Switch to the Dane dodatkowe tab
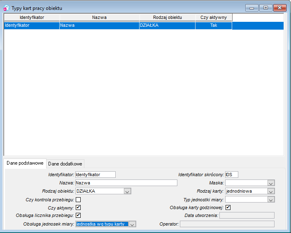 [x=65, y=164]
